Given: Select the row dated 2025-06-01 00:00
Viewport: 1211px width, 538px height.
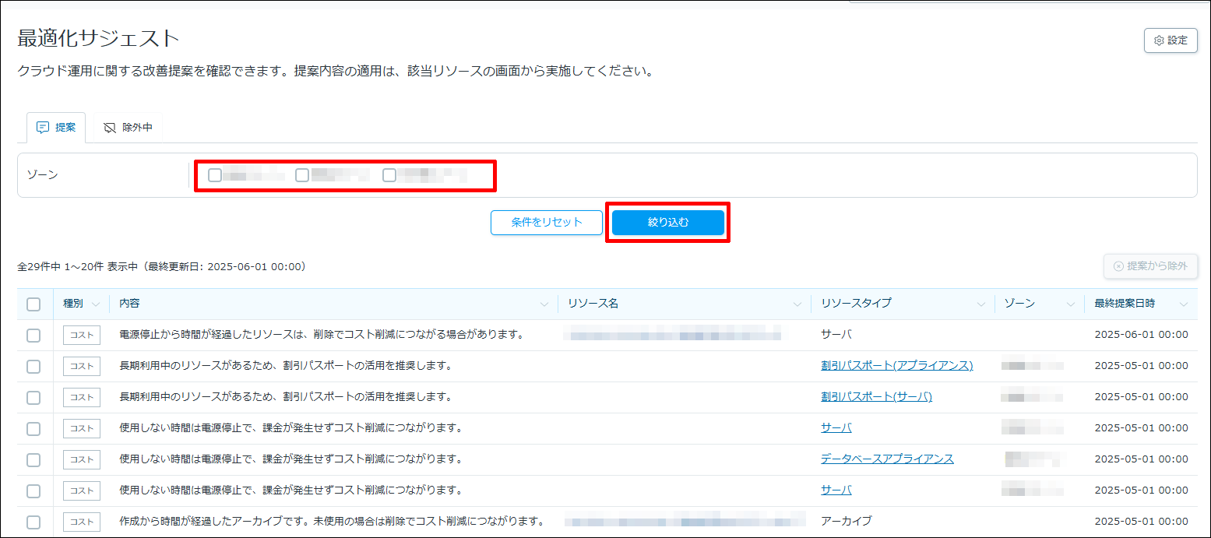Looking at the screenshot, I should pos(33,335).
